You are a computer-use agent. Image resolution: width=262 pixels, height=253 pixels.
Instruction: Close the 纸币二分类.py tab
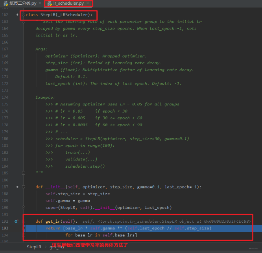(x=40, y=3)
